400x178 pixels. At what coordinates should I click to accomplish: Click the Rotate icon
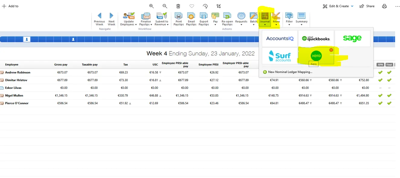(205, 6)
